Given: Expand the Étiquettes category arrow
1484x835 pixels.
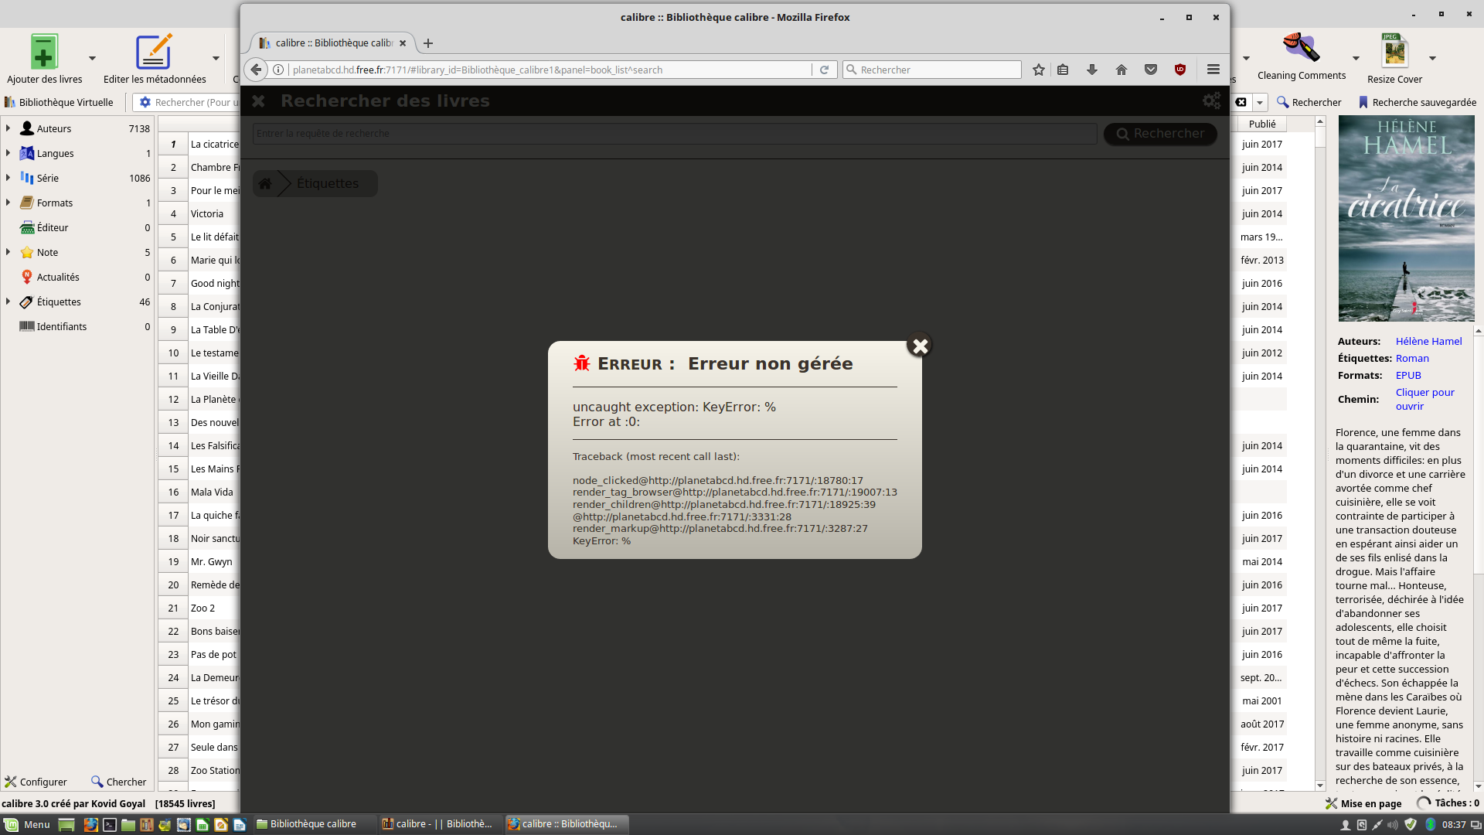Looking at the screenshot, I should 8,302.
